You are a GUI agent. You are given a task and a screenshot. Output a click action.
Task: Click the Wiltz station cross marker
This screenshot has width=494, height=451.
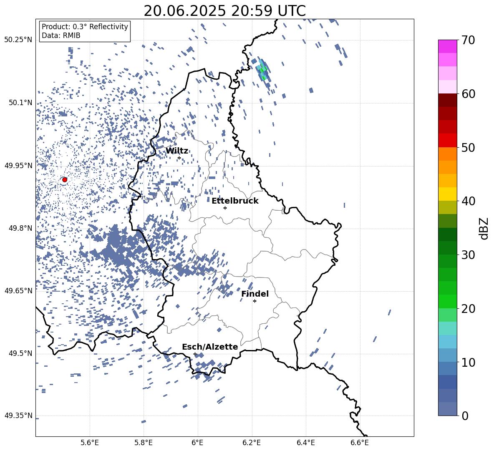coord(179,158)
